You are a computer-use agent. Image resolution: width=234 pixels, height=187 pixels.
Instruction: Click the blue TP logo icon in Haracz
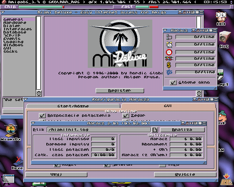(x=169, y=72)
